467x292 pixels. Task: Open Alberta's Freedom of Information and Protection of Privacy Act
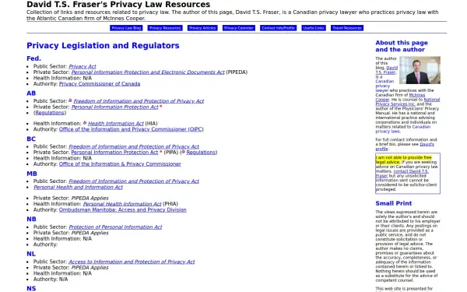point(139,101)
